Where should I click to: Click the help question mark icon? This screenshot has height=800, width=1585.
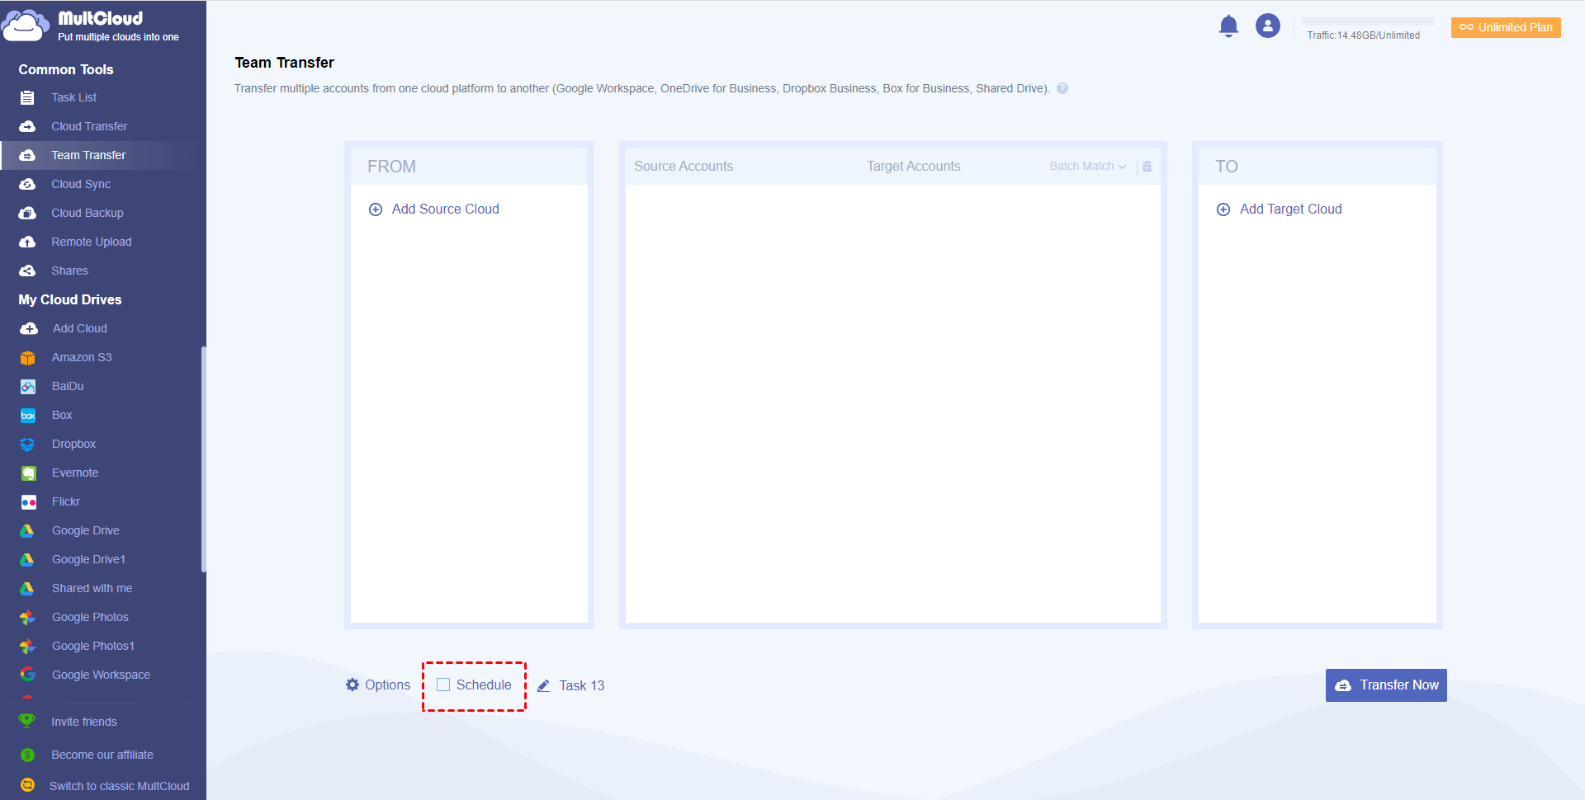(1062, 88)
